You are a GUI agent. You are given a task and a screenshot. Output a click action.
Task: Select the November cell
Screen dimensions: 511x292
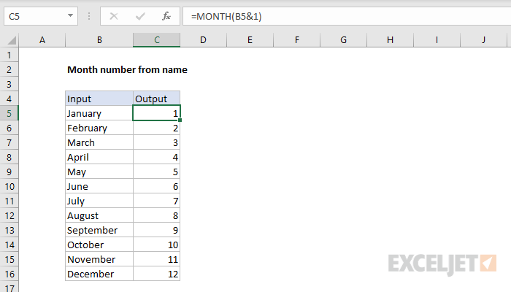click(99, 259)
